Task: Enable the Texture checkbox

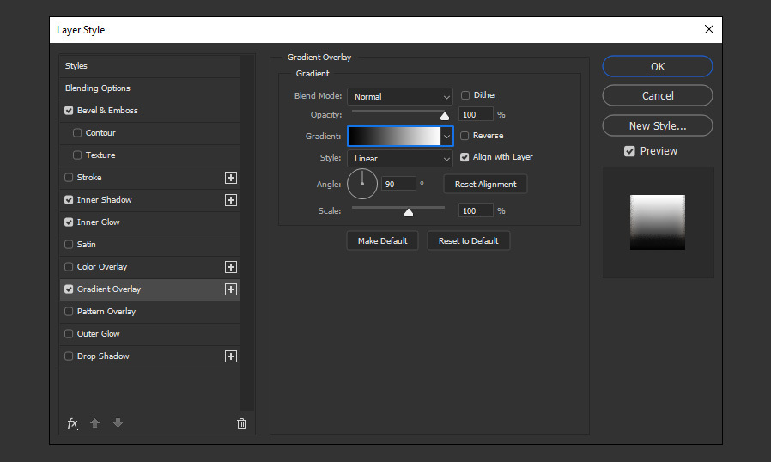Action: (x=77, y=155)
